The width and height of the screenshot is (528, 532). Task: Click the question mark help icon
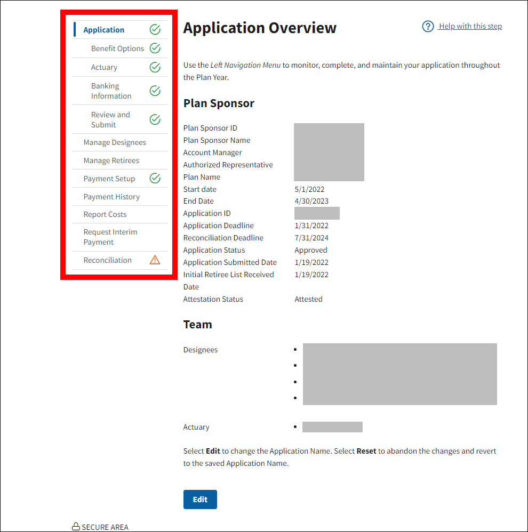tap(428, 27)
